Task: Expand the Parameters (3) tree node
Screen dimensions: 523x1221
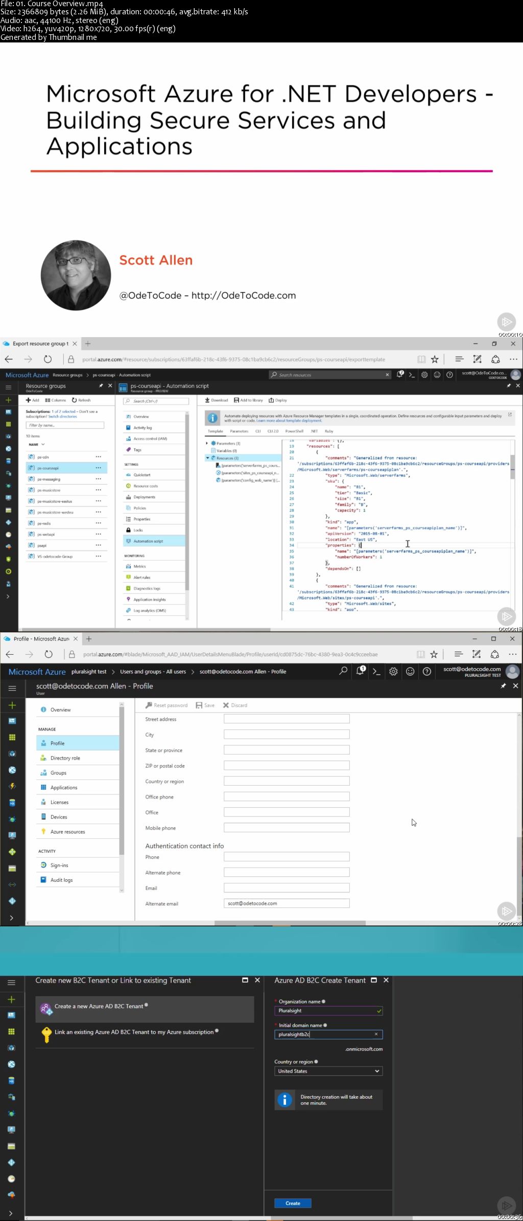Action: tap(207, 443)
